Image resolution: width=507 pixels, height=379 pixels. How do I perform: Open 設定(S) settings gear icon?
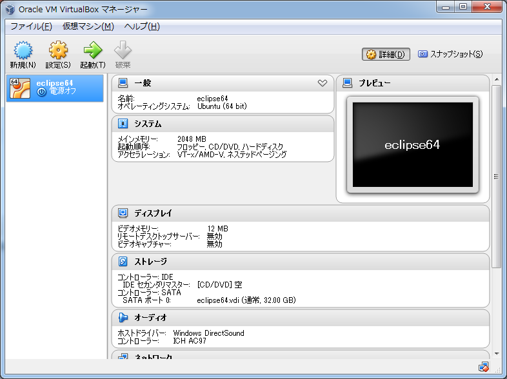pyautogui.click(x=58, y=52)
